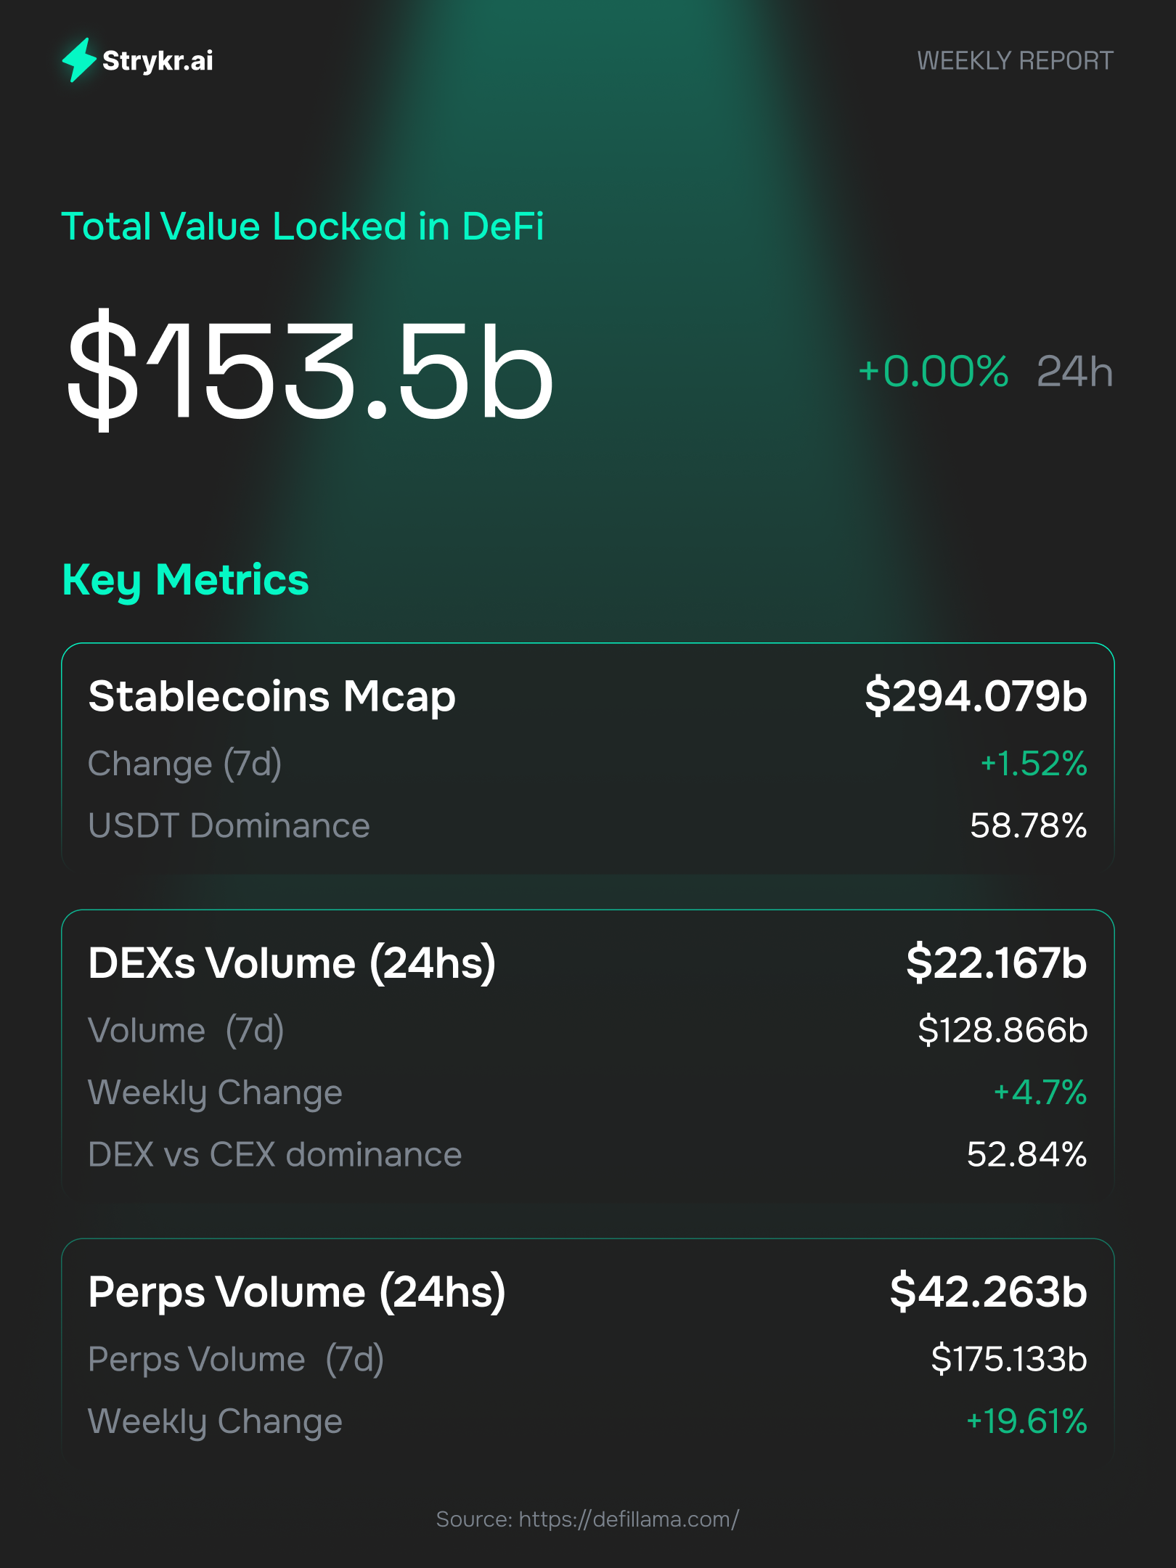Click the $294.079b stablecoins value
Image resolution: width=1176 pixels, height=1568 pixels.
[x=976, y=697]
